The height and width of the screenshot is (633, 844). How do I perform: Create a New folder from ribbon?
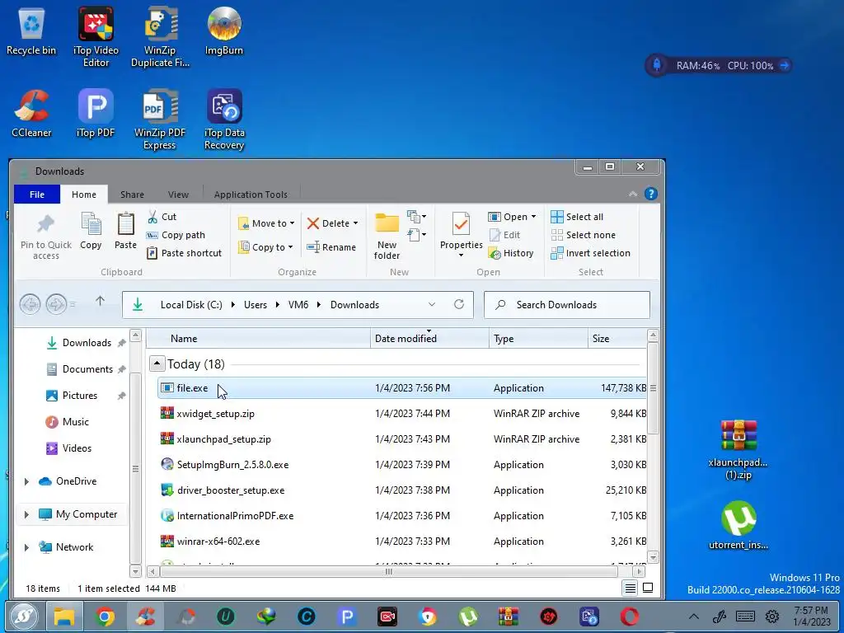click(x=387, y=236)
